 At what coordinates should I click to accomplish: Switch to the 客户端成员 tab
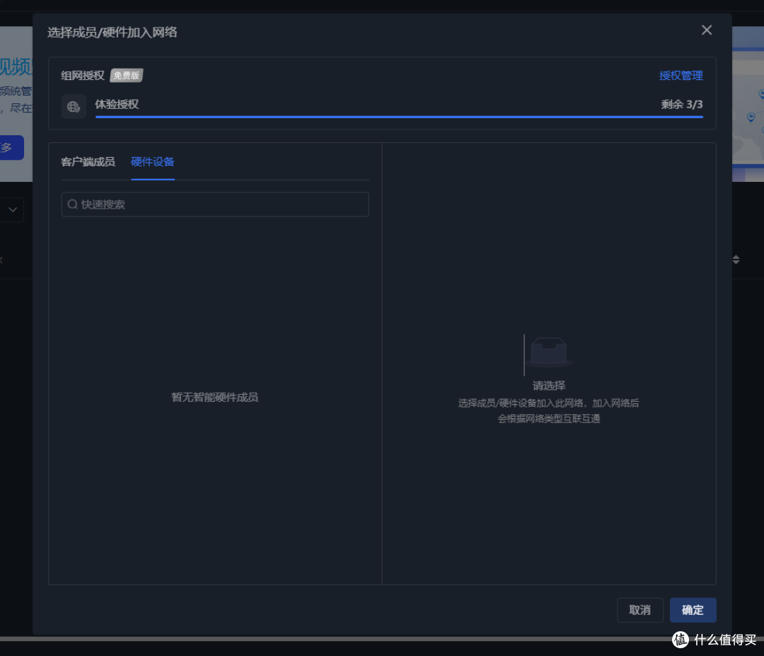88,162
